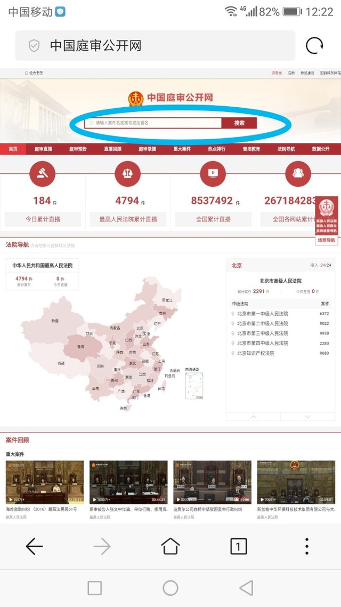Click the red 场景导航 floating emblem
The width and height of the screenshot is (341, 607).
327,215
